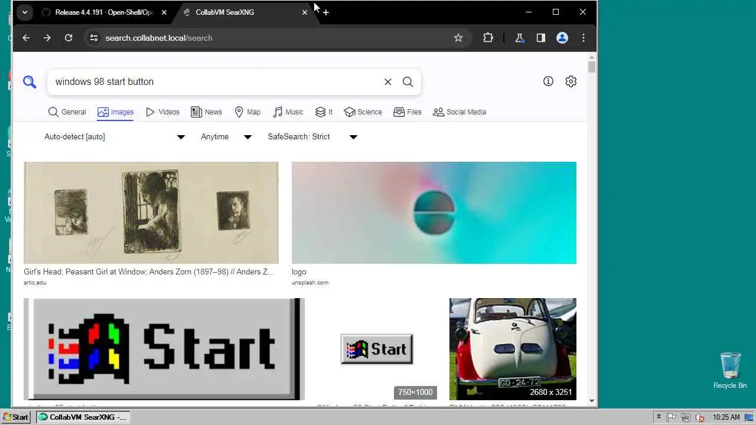Screen dimensions: 756x425
Task: Click the scrollbar up arrow
Action: click(x=592, y=57)
